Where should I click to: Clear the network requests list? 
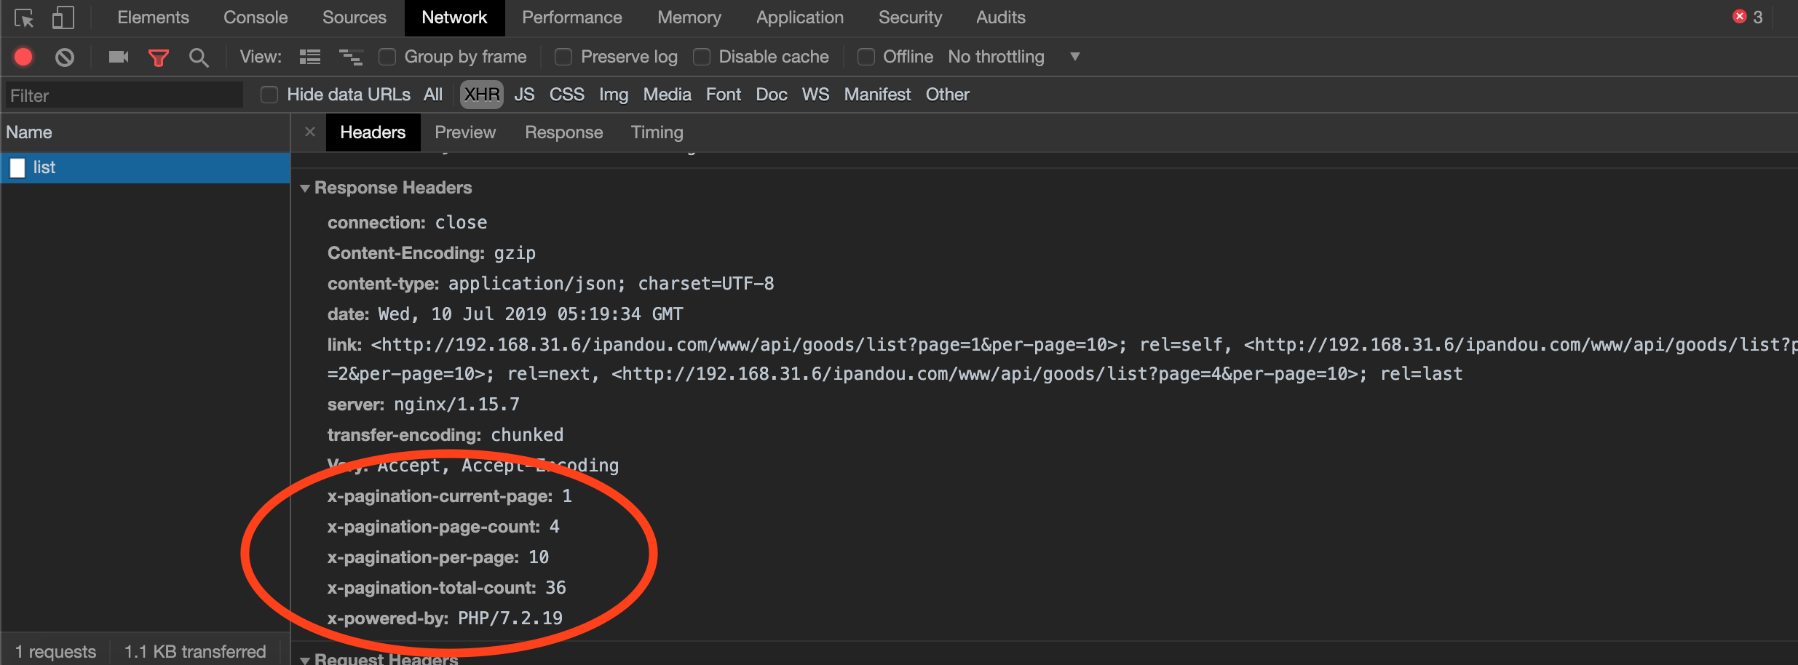[64, 56]
